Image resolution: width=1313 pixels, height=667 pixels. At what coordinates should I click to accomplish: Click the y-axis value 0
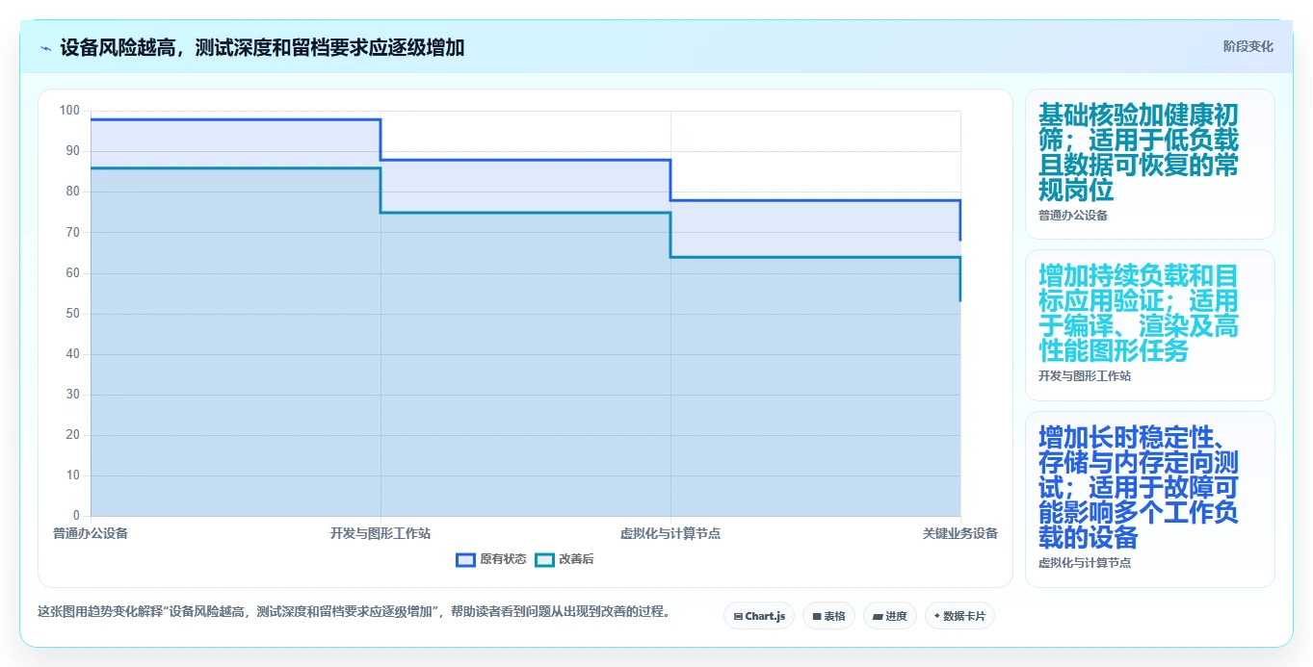77,516
